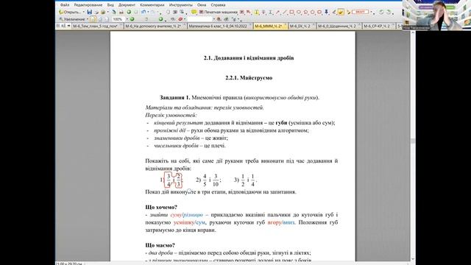The height and width of the screenshot is (265, 471).
Task: Expand the Undo history dropdown arrow
Action: [148, 12]
